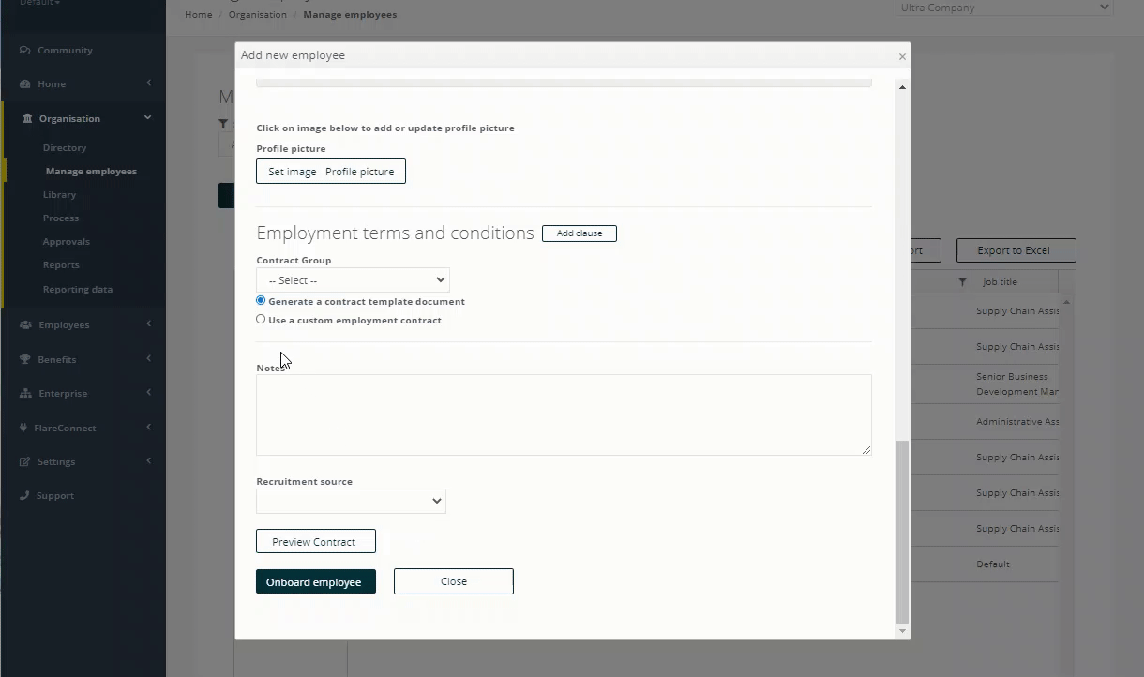This screenshot has width=1144, height=677.
Task: Choose Use a custom employment contract option
Action: (261, 320)
